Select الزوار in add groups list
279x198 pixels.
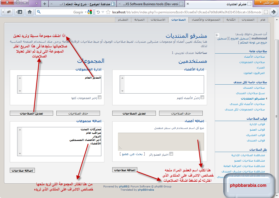tap(97, 136)
